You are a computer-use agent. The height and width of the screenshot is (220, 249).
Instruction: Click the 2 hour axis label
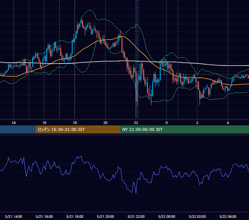[x=197, y=123]
